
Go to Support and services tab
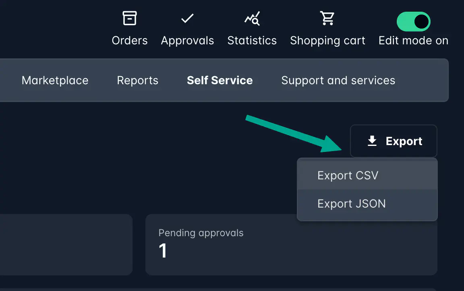click(x=338, y=81)
